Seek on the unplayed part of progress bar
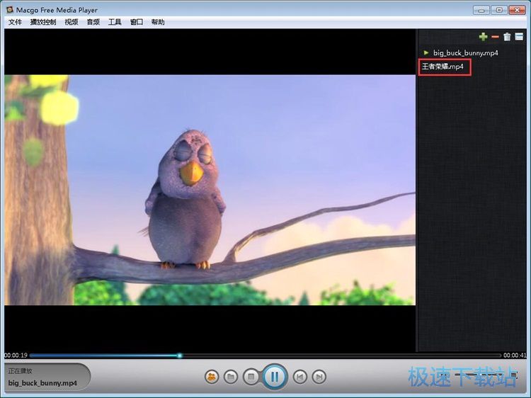The image size is (531, 398). coord(341,356)
